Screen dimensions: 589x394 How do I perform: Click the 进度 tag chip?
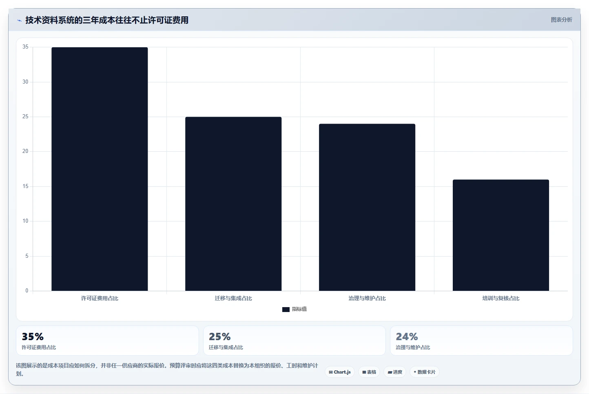[395, 372]
